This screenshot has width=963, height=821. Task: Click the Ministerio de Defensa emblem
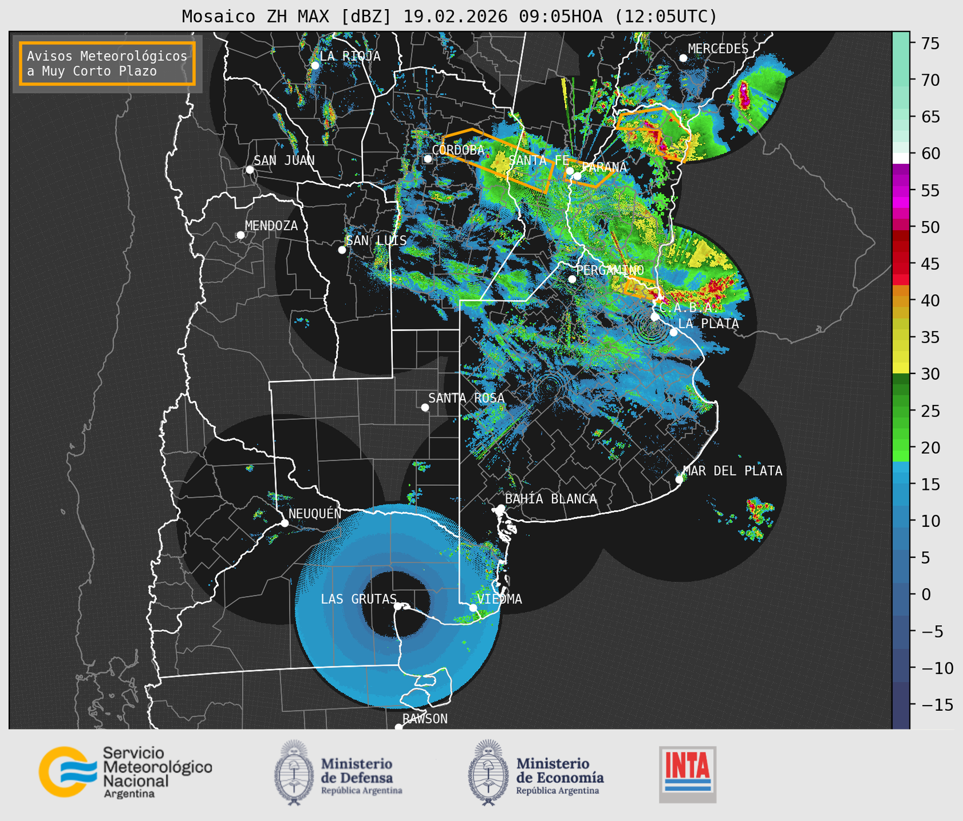click(x=294, y=772)
